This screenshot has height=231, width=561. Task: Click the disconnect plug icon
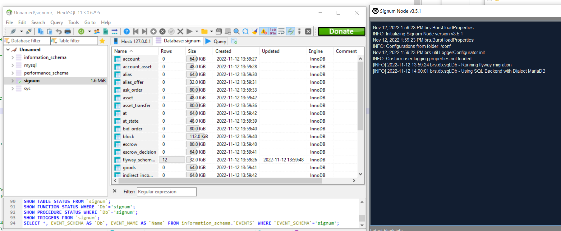click(29, 31)
